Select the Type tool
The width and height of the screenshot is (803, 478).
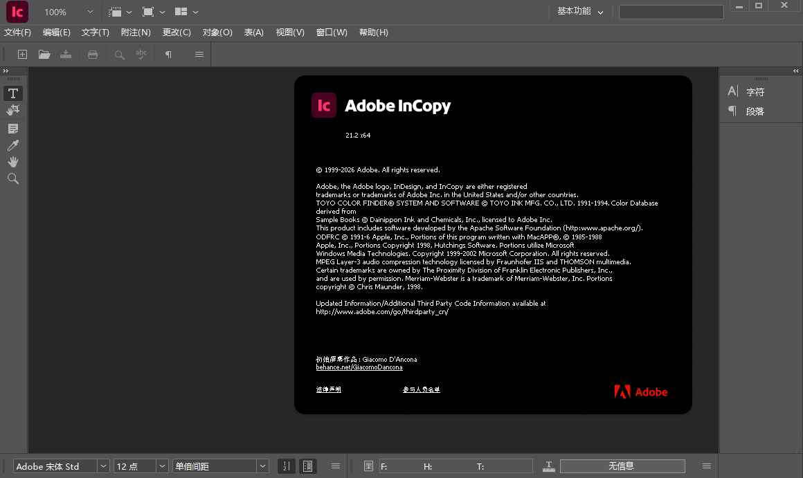(x=12, y=93)
